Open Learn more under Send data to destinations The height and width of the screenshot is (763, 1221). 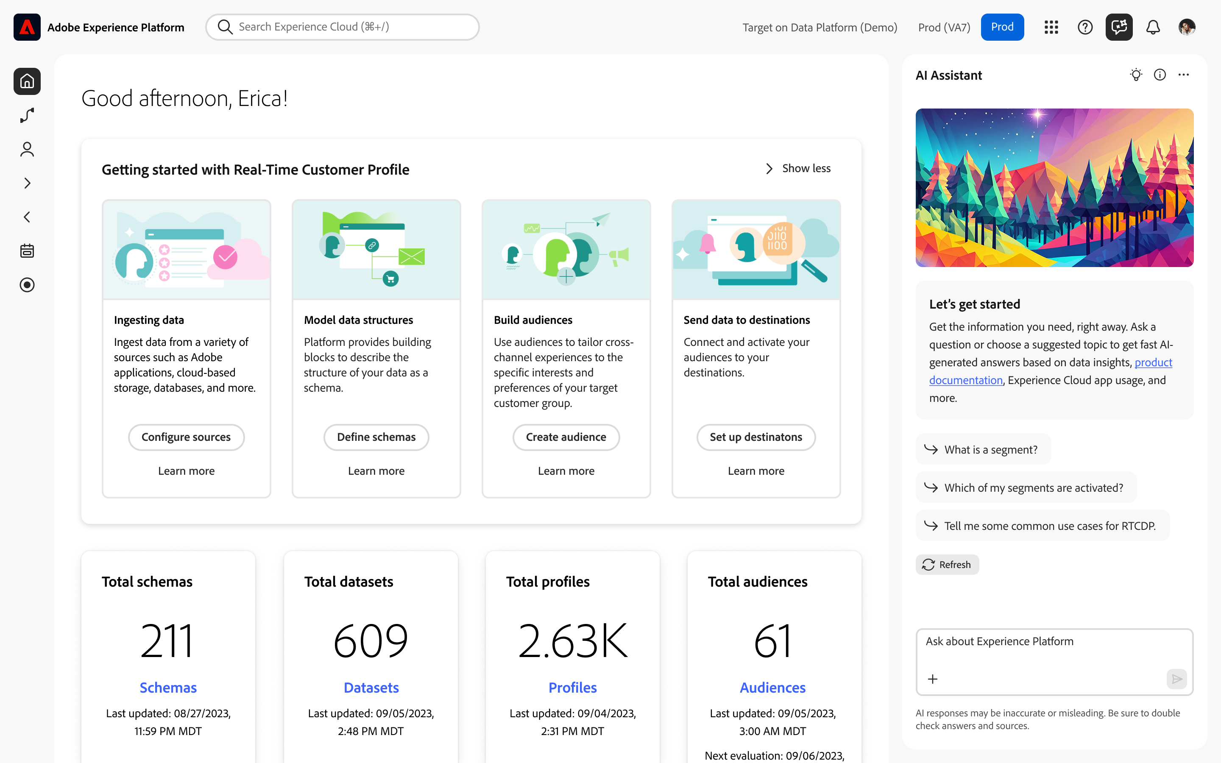[756, 471]
